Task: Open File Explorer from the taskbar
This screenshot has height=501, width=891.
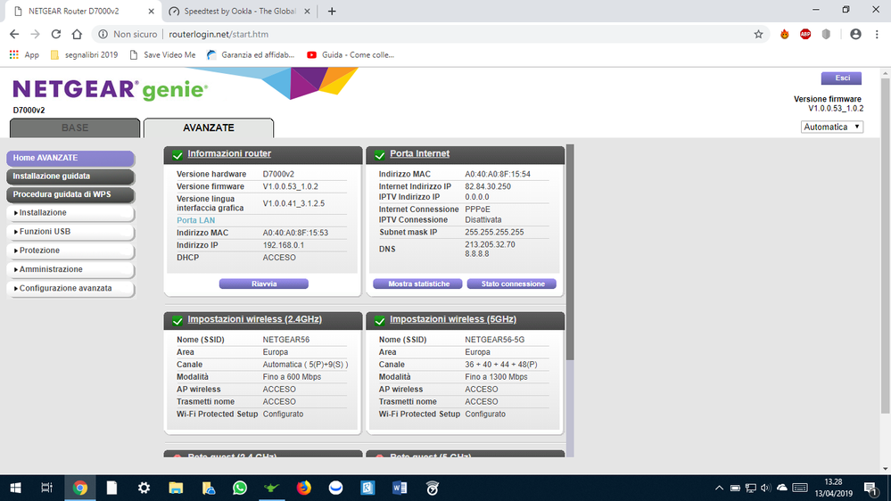Action: pyautogui.click(x=176, y=488)
